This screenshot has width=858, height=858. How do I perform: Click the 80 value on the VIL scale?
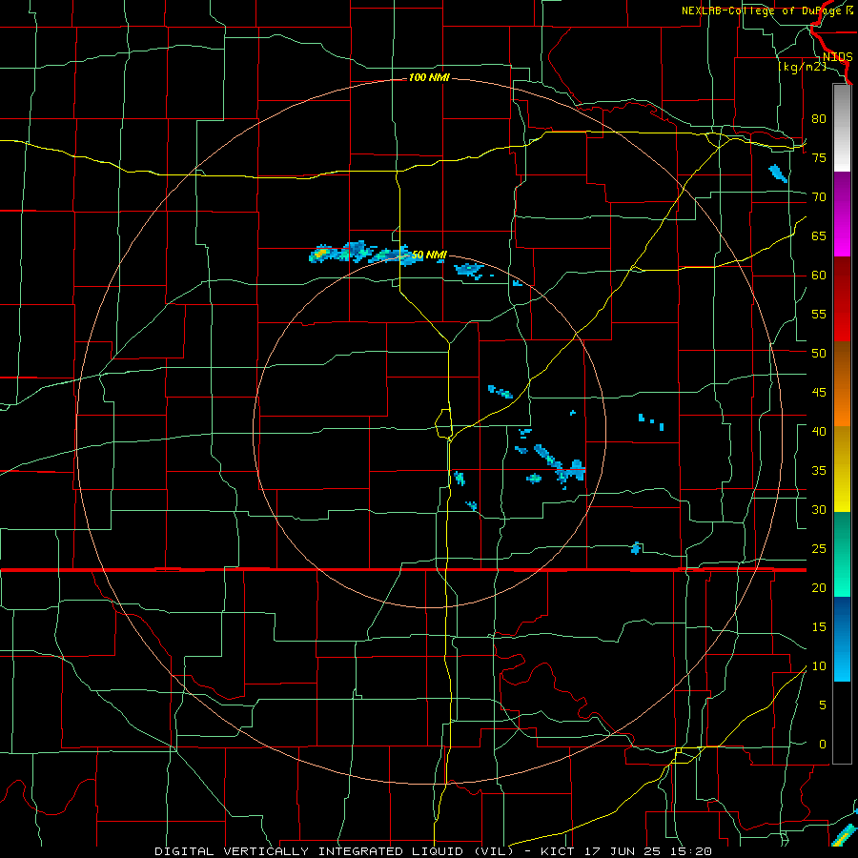click(x=819, y=119)
